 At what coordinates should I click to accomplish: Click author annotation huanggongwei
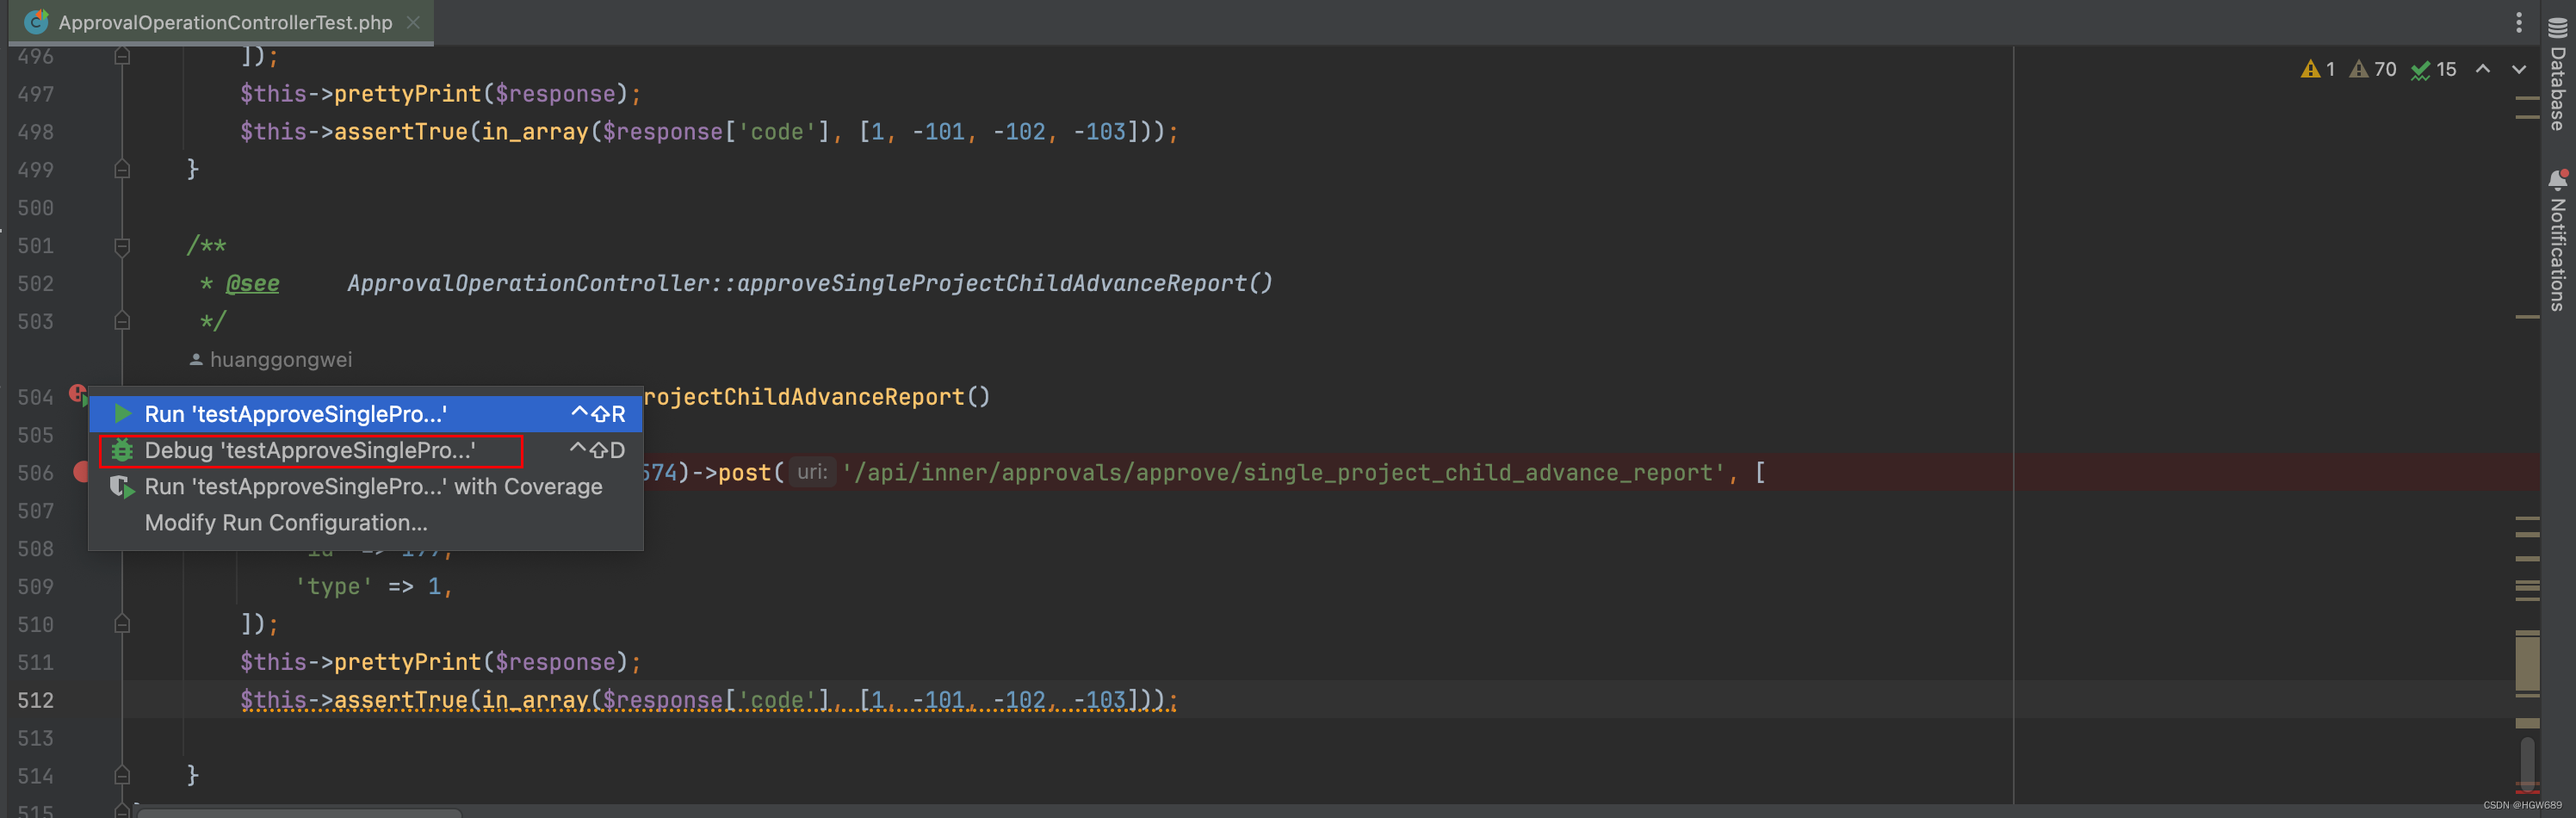(x=271, y=359)
